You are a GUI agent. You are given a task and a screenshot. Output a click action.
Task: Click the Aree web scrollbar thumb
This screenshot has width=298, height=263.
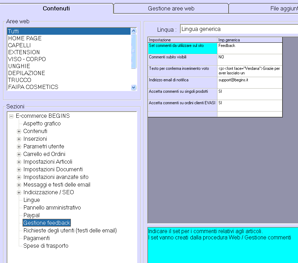[134, 51]
